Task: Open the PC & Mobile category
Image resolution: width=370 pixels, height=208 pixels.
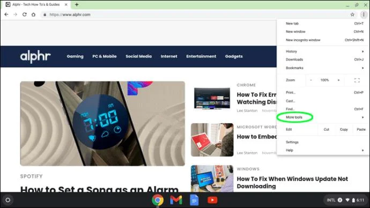Action: [x=105, y=56]
